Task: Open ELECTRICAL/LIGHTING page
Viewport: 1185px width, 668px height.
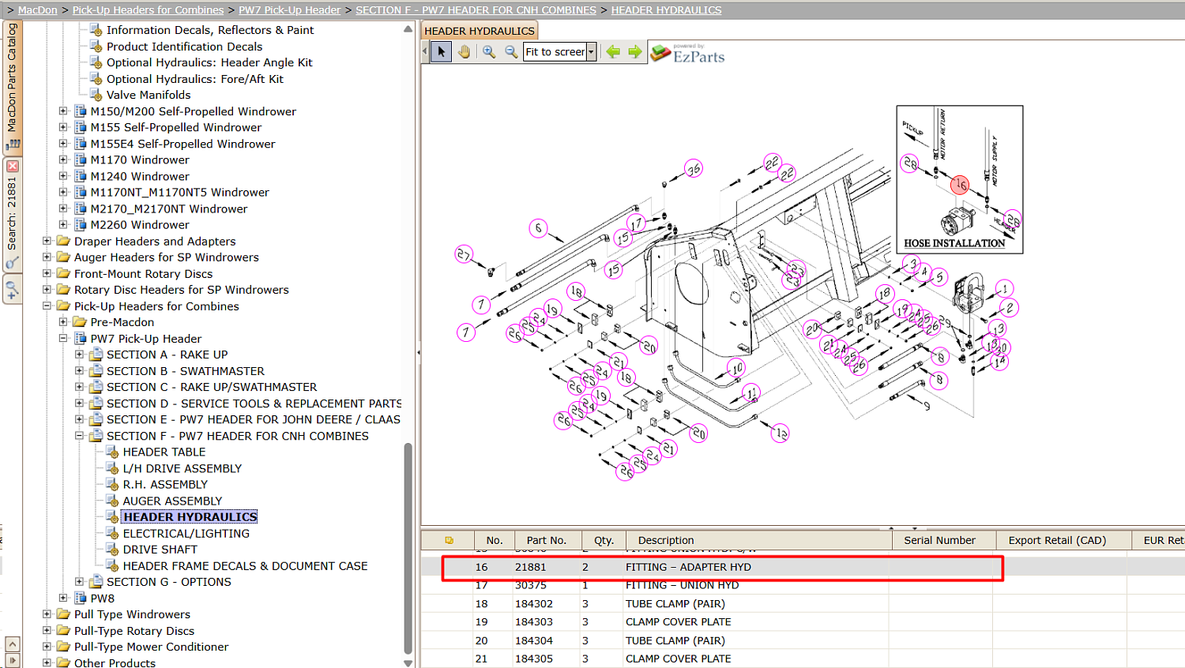Action: point(186,533)
